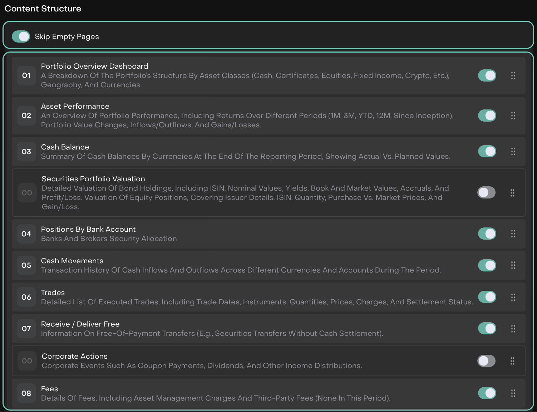The height and width of the screenshot is (412, 537).
Task: Turn on the Corporate Actions toggle
Action: pos(487,361)
